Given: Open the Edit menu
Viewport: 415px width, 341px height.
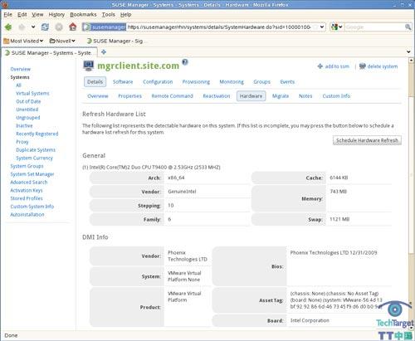Looking at the screenshot, I should 22,14.
